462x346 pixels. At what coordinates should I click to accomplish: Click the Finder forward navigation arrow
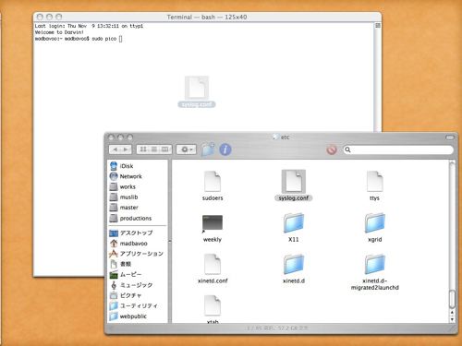126,149
